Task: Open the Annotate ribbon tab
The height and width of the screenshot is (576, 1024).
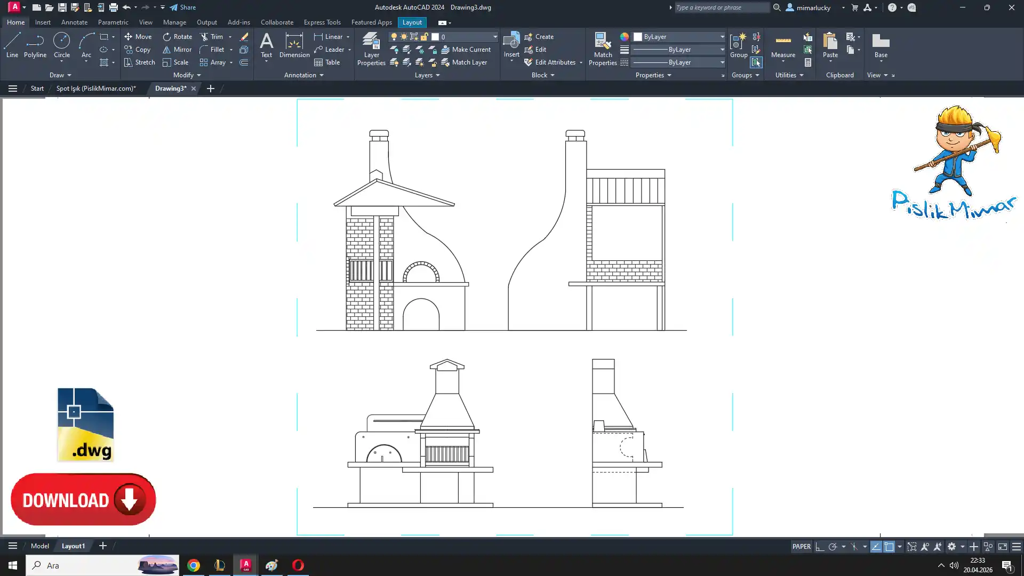Action: (x=74, y=22)
